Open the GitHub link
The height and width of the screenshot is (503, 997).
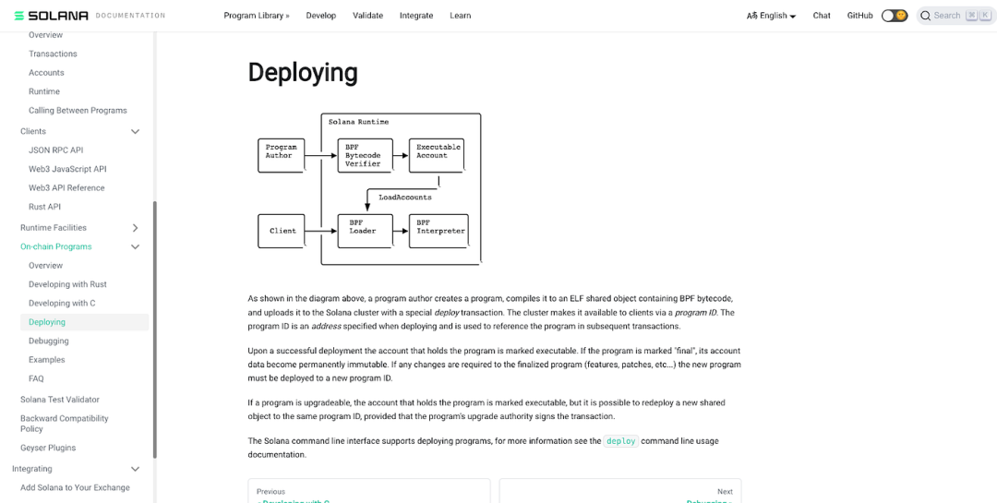tap(859, 16)
